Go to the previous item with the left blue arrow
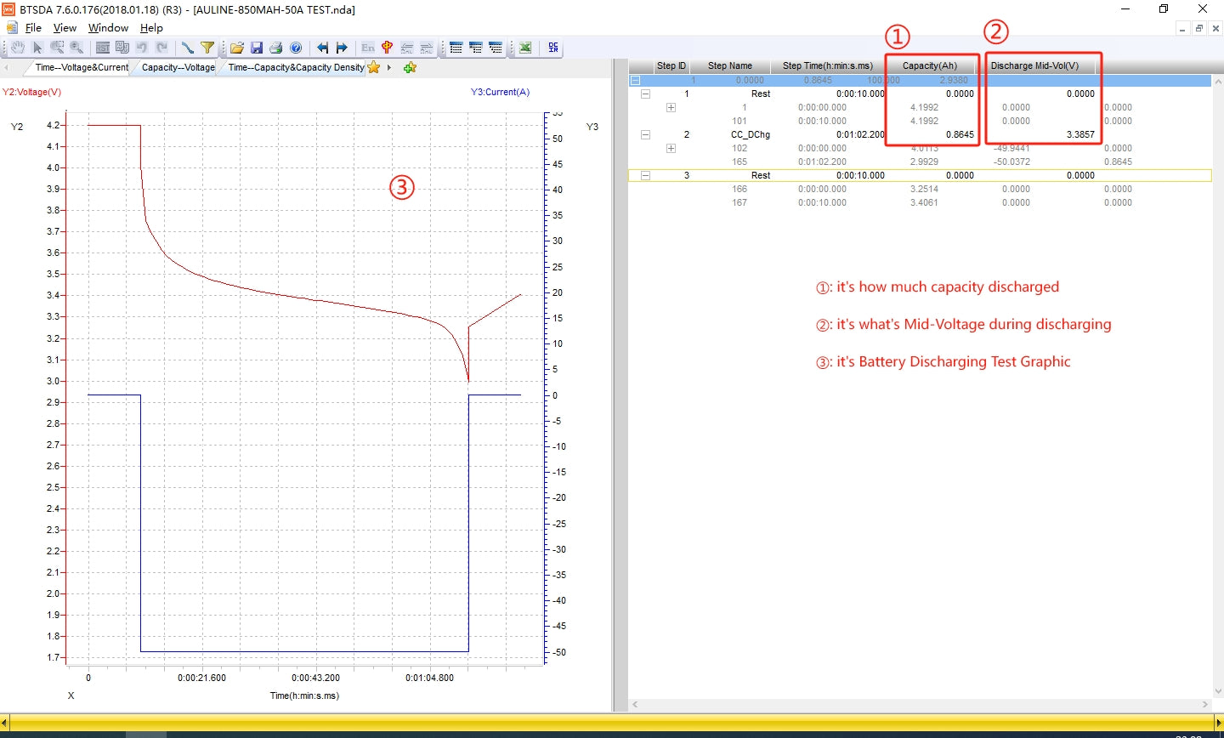This screenshot has width=1224, height=738. pyautogui.click(x=322, y=48)
